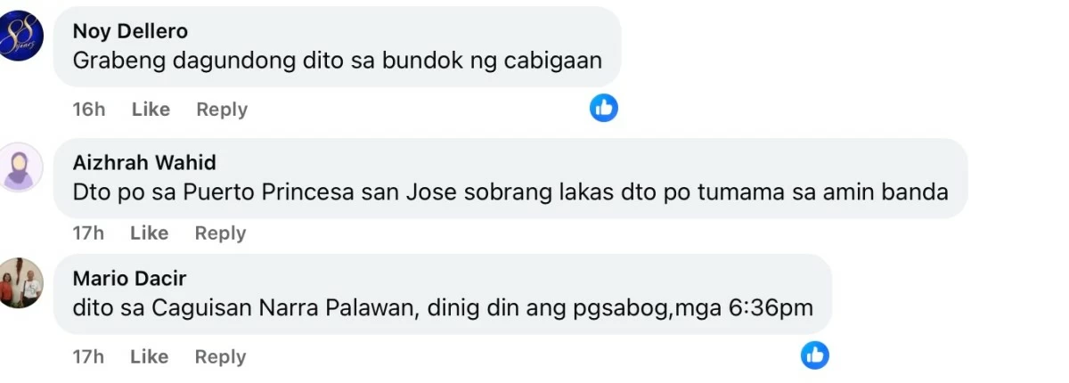Open Aizhrah Wahid's profile avatar
Viewport: 1069px width, 383px height.
click(20, 167)
